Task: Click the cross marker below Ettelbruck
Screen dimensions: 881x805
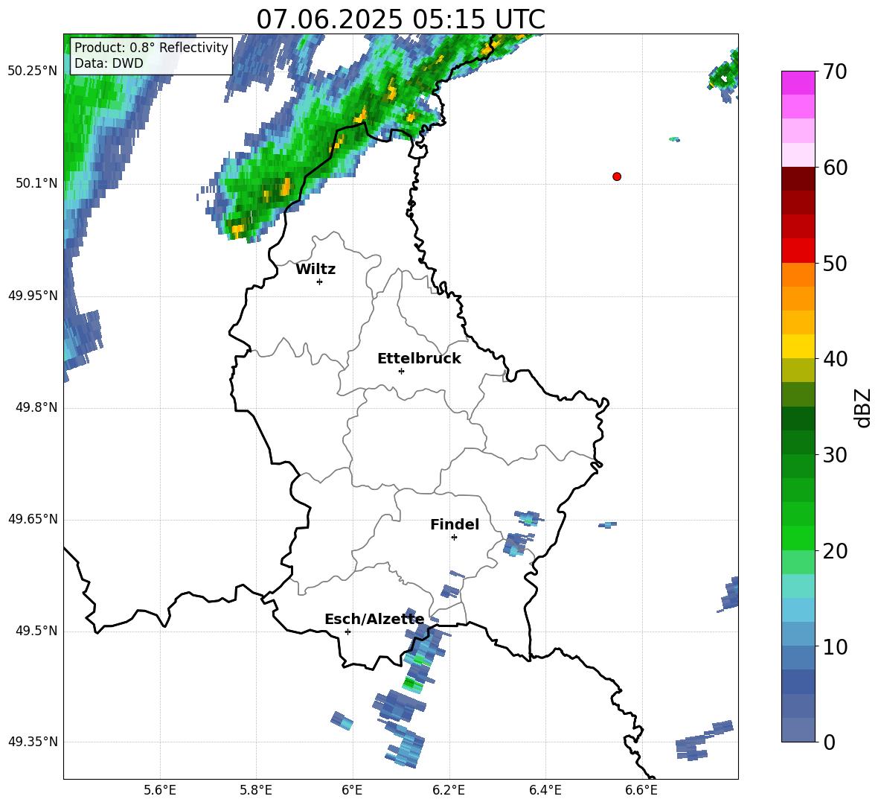Action: [x=401, y=371]
